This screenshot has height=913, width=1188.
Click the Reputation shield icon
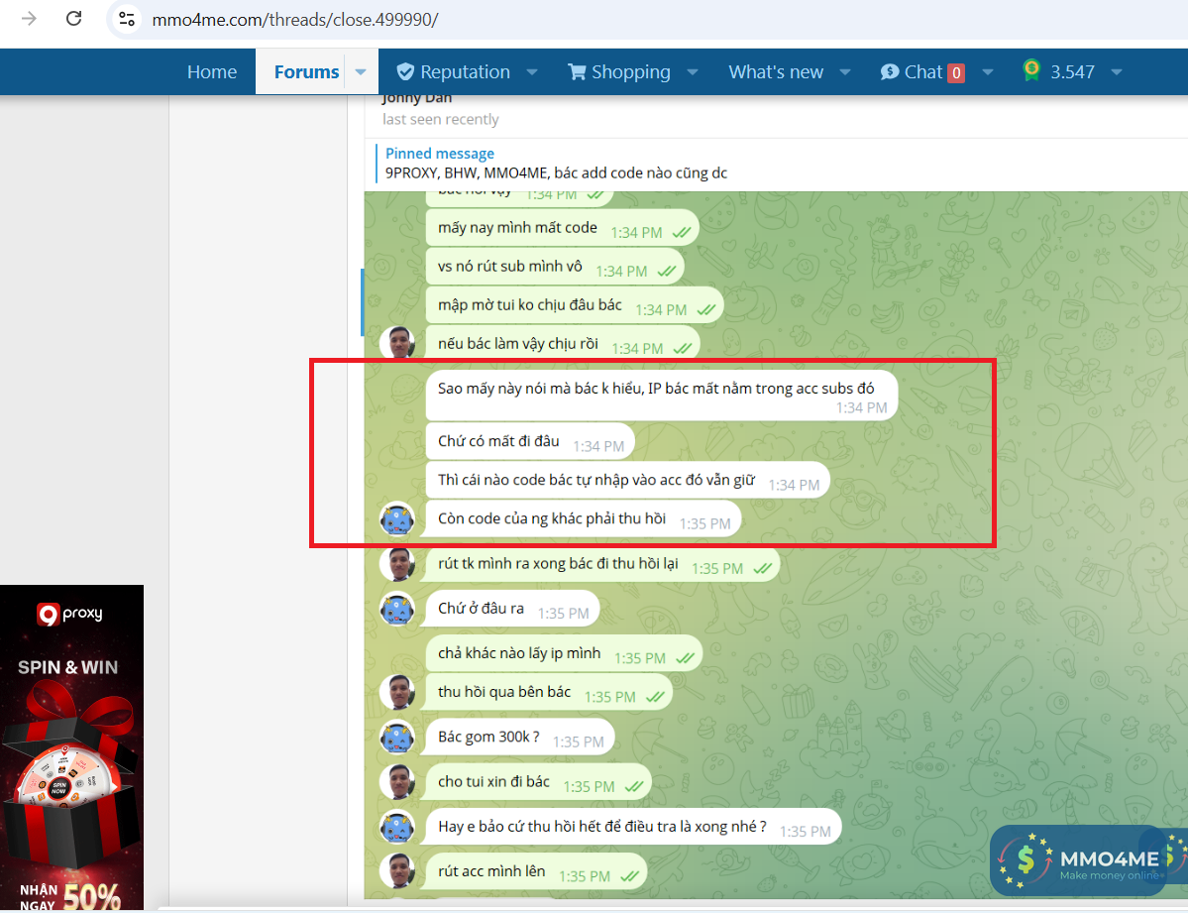click(405, 71)
